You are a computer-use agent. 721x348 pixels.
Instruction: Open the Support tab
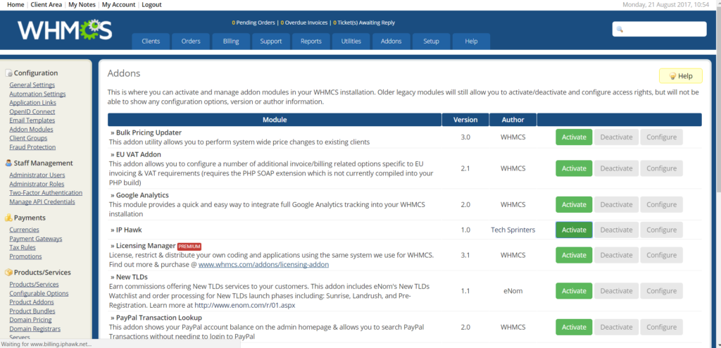pyautogui.click(x=271, y=42)
